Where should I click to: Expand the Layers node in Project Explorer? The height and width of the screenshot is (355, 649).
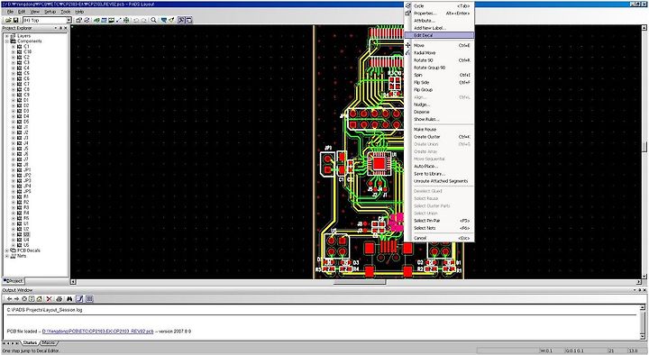coord(6,36)
